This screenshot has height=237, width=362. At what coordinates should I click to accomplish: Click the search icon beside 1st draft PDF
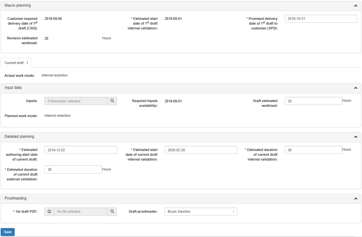[112, 211]
